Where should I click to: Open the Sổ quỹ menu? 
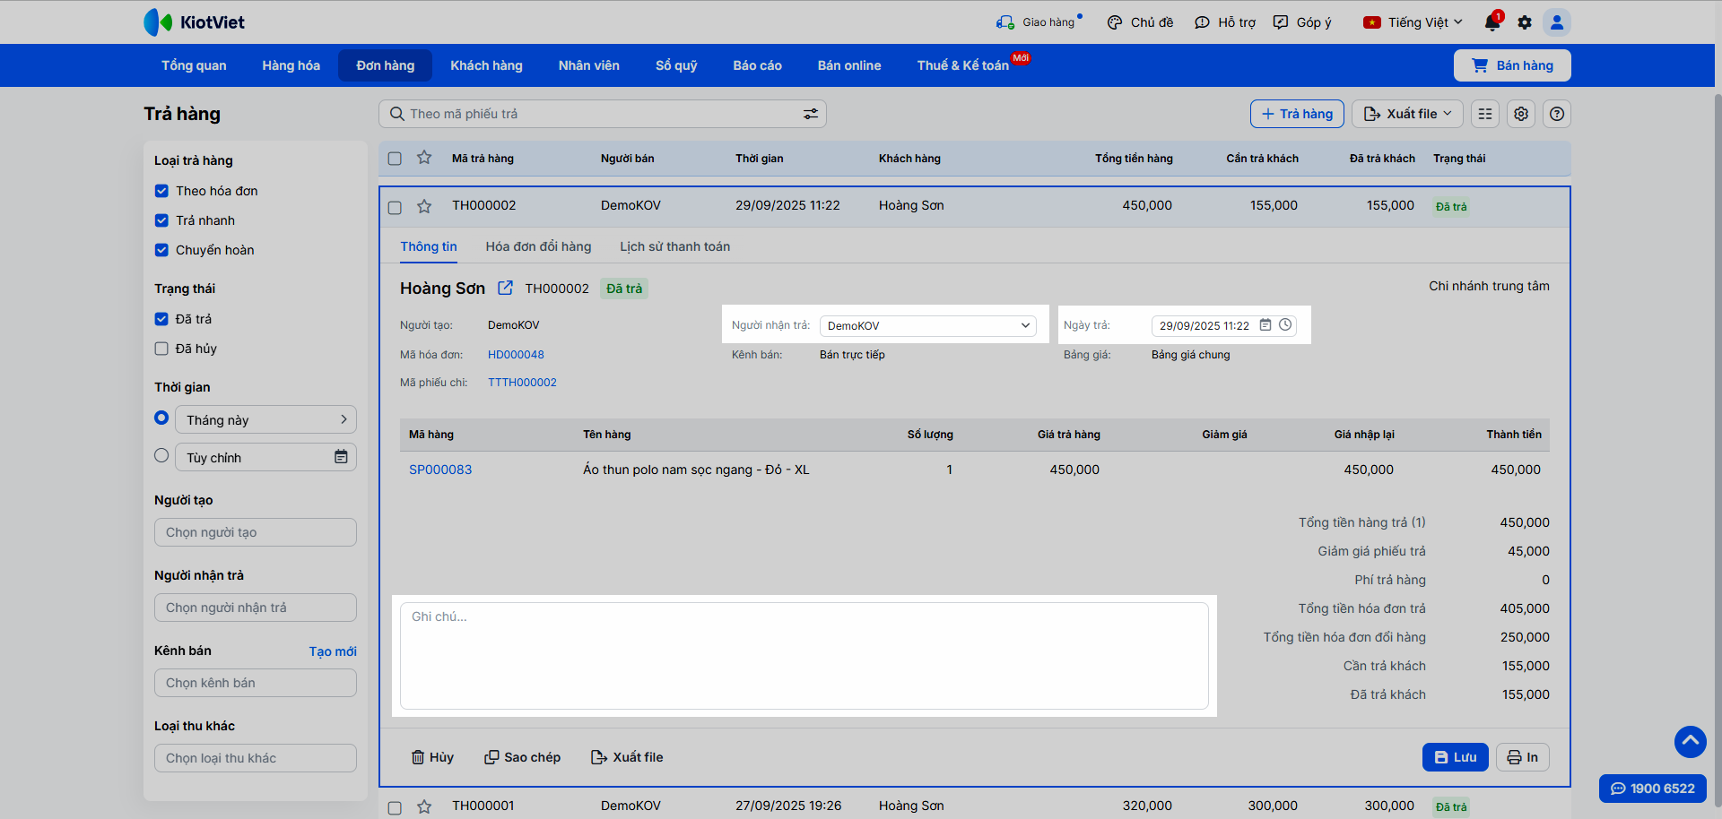[676, 65]
